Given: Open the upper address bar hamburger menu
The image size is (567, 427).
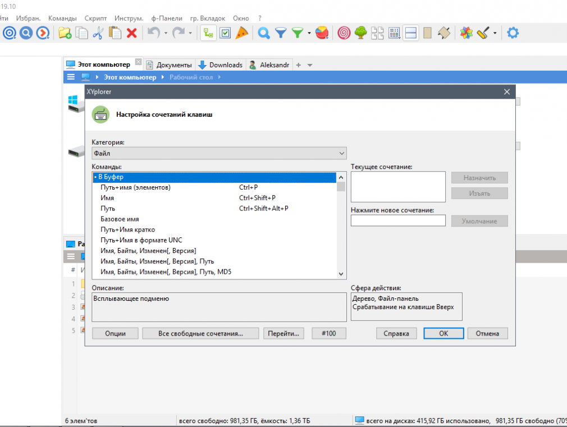Looking at the screenshot, I should coord(71,77).
